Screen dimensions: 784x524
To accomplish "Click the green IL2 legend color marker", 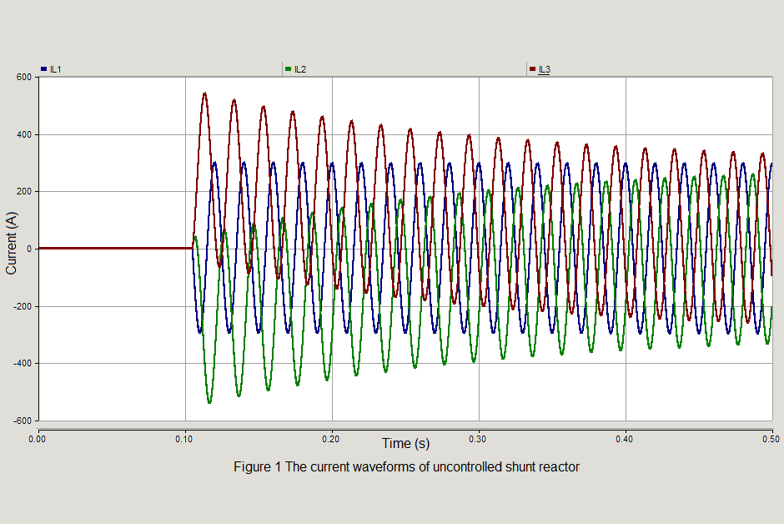I will (x=288, y=68).
